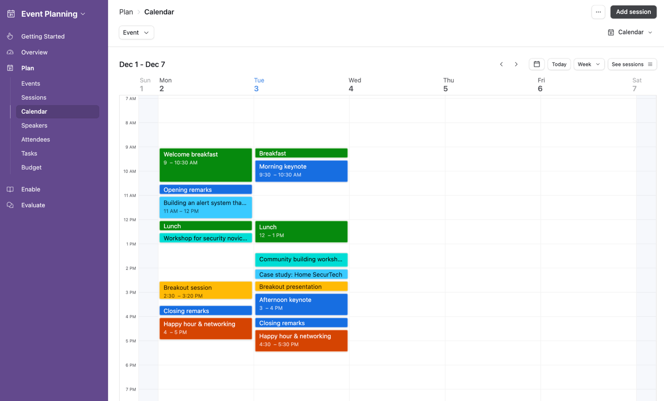Open Workshop for security novices session
This screenshot has width=664, height=401.
205,238
